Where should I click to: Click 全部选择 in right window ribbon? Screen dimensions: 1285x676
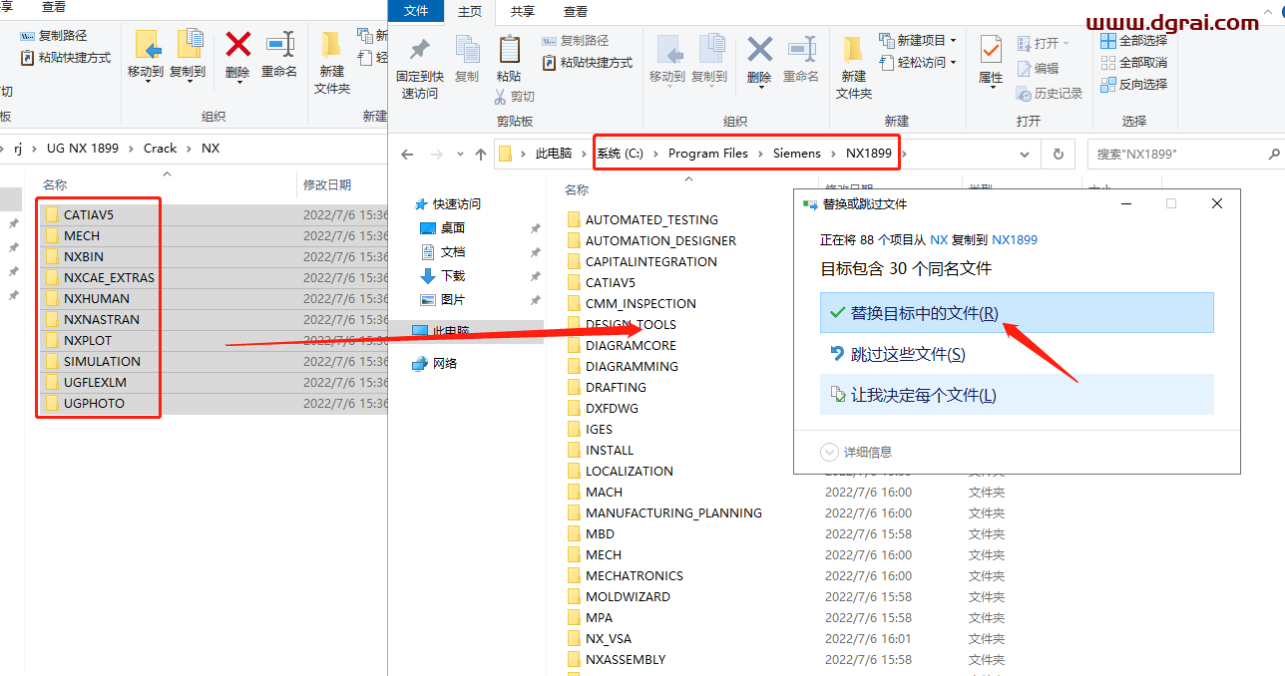[1133, 41]
